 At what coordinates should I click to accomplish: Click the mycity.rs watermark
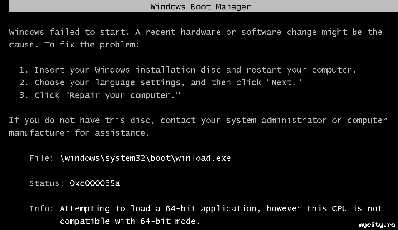click(x=377, y=225)
